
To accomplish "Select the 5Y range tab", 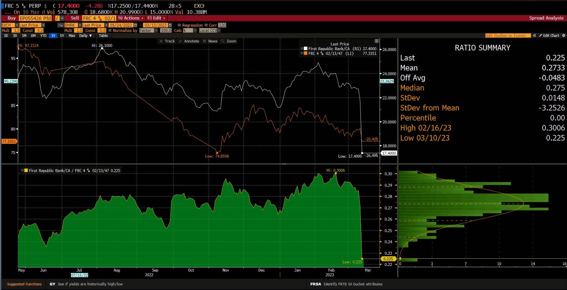I will 62,36.
